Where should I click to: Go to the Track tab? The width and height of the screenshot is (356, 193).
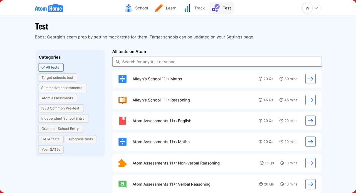pyautogui.click(x=194, y=8)
